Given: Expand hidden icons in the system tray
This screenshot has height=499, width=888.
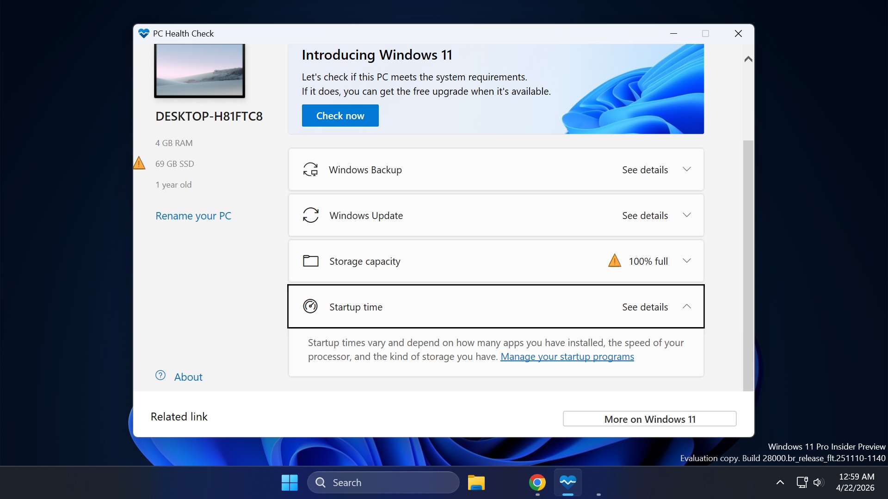Looking at the screenshot, I should [780, 482].
